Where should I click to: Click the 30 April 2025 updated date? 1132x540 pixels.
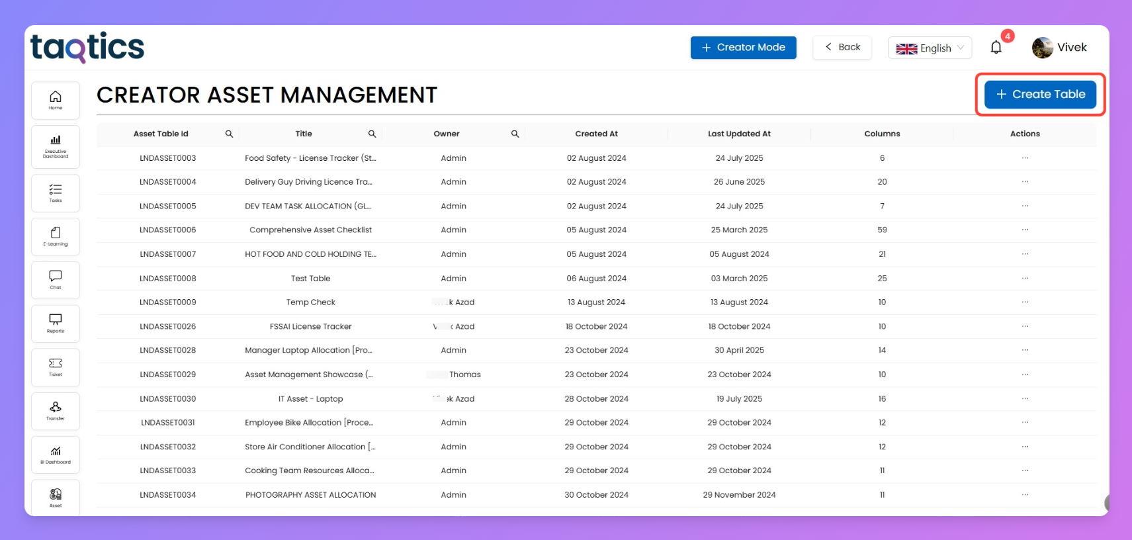click(x=739, y=350)
